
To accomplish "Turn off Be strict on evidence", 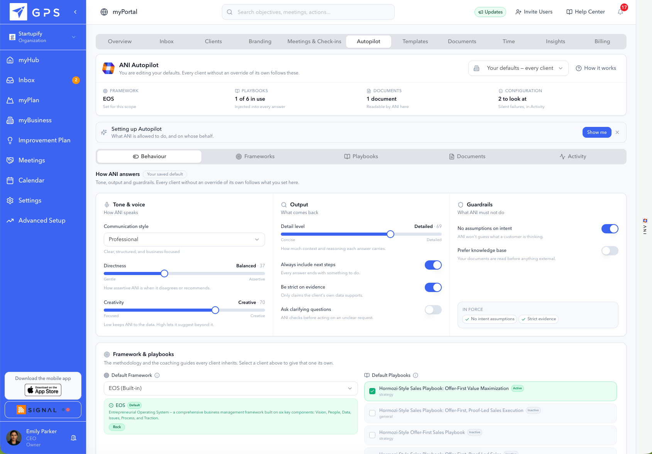I will click(x=433, y=287).
